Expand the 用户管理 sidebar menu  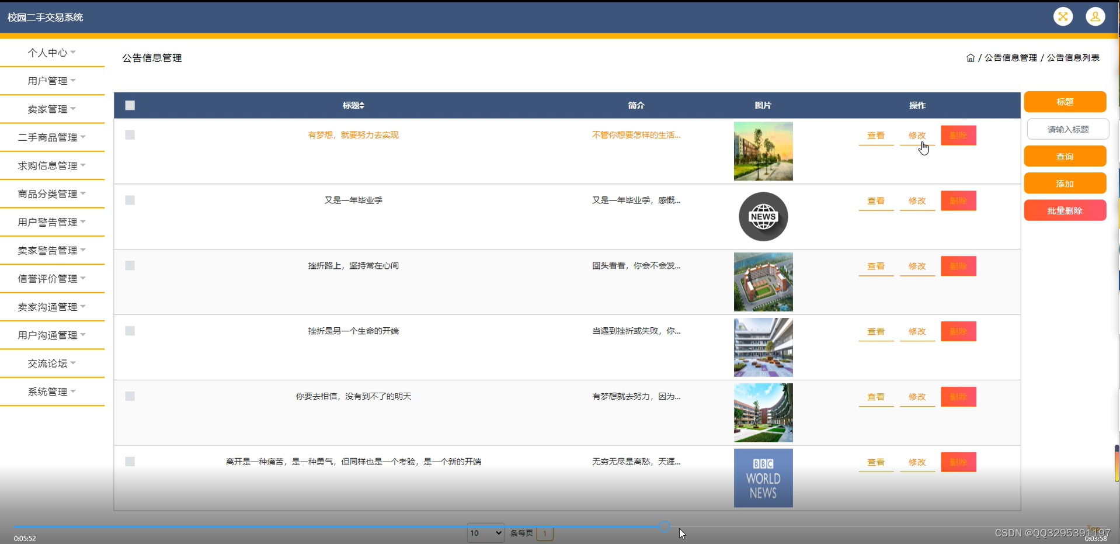tap(52, 81)
